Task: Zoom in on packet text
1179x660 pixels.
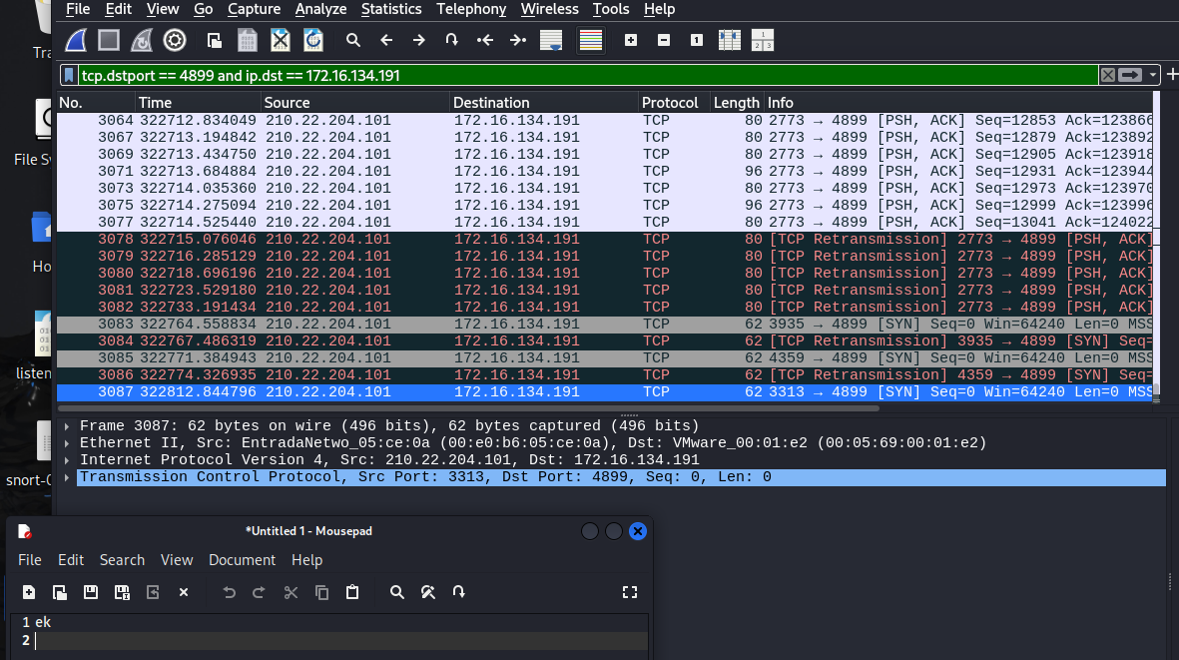Action: click(631, 41)
